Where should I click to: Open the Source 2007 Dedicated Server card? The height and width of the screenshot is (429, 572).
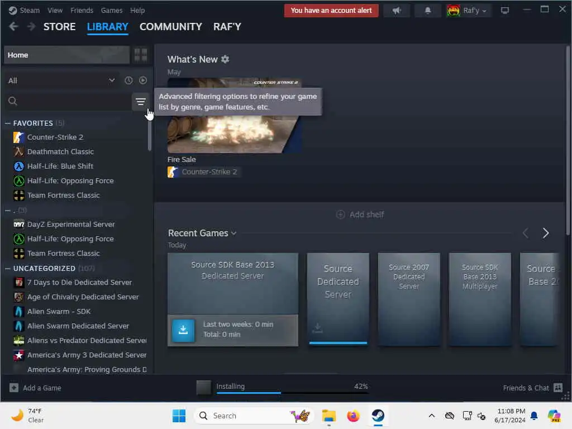pyautogui.click(x=408, y=299)
